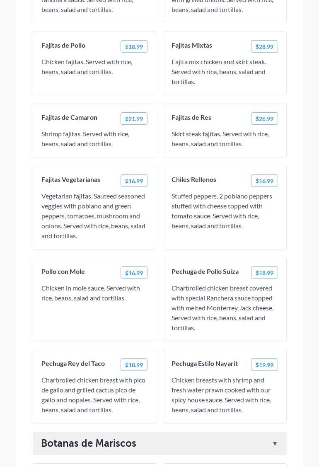Click the Pechuga de Pollo Suiza description
The height and width of the screenshot is (467, 319).
pos(222,308)
